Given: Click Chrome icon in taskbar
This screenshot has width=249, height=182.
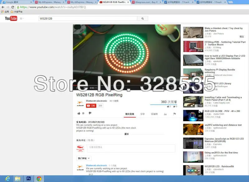Looking at the screenshot, I should click(39, 179).
